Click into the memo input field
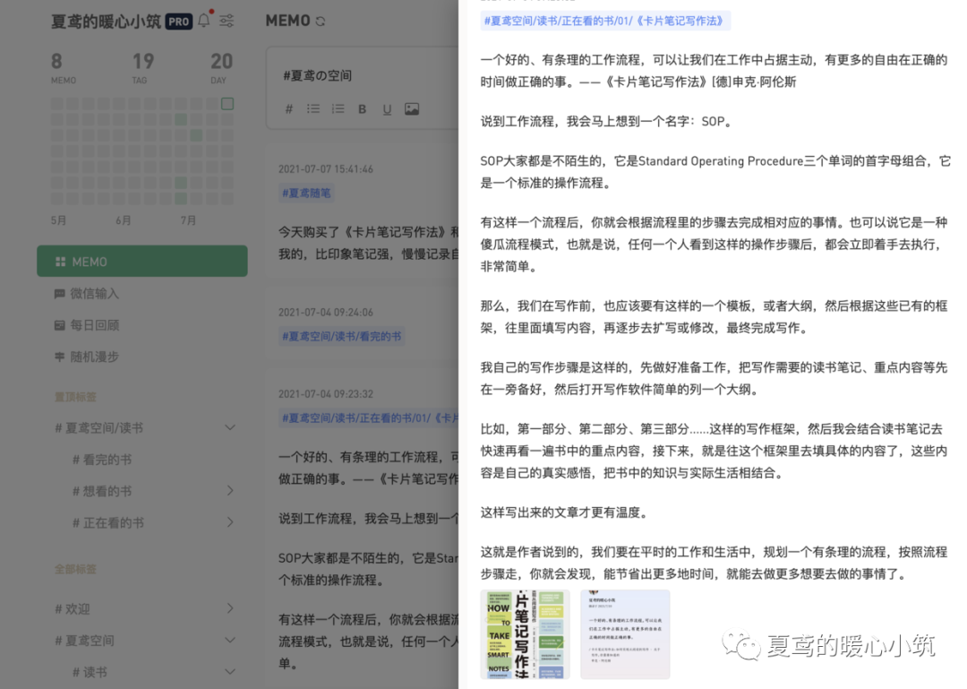This screenshot has width=967, height=689. pyautogui.click(x=358, y=76)
